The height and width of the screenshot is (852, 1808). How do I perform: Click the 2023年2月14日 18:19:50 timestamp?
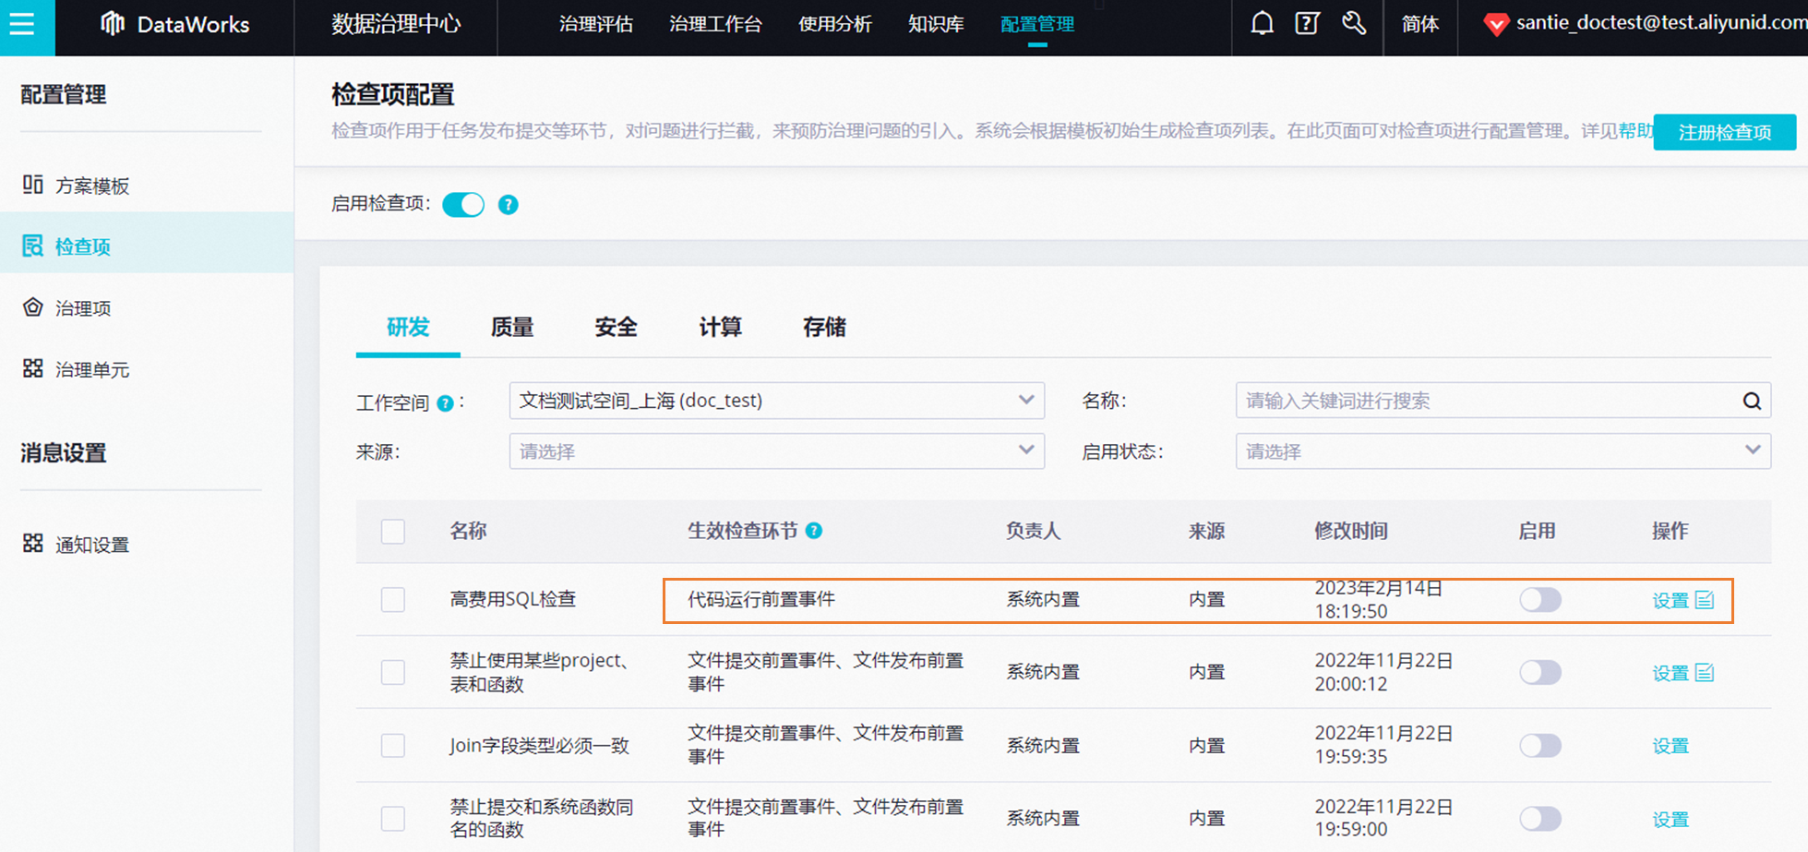tap(1379, 599)
